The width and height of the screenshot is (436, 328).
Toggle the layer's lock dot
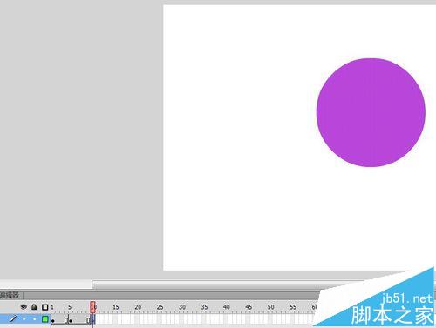(34, 319)
